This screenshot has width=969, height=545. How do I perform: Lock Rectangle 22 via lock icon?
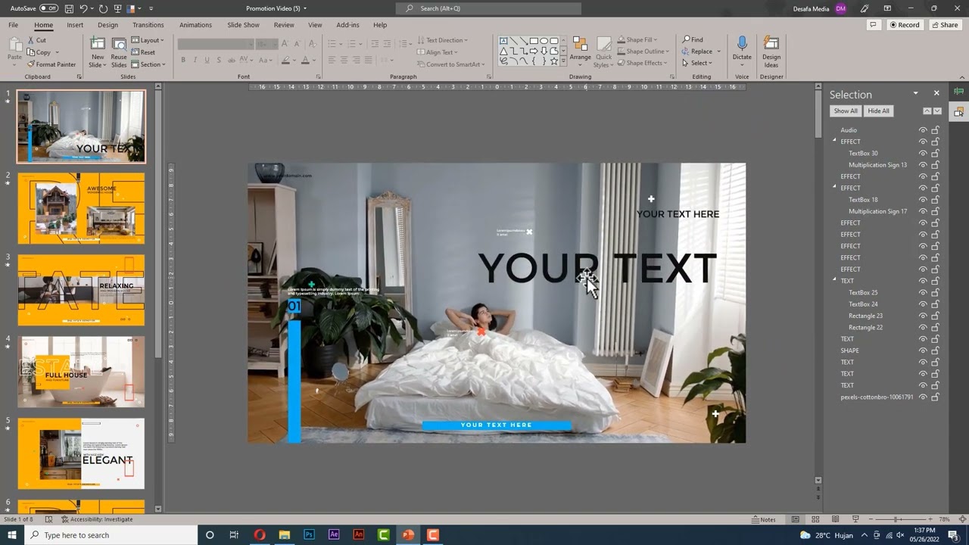tap(936, 327)
